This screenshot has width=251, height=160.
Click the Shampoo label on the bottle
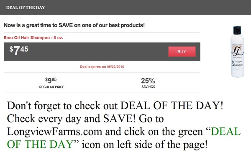point(237,64)
